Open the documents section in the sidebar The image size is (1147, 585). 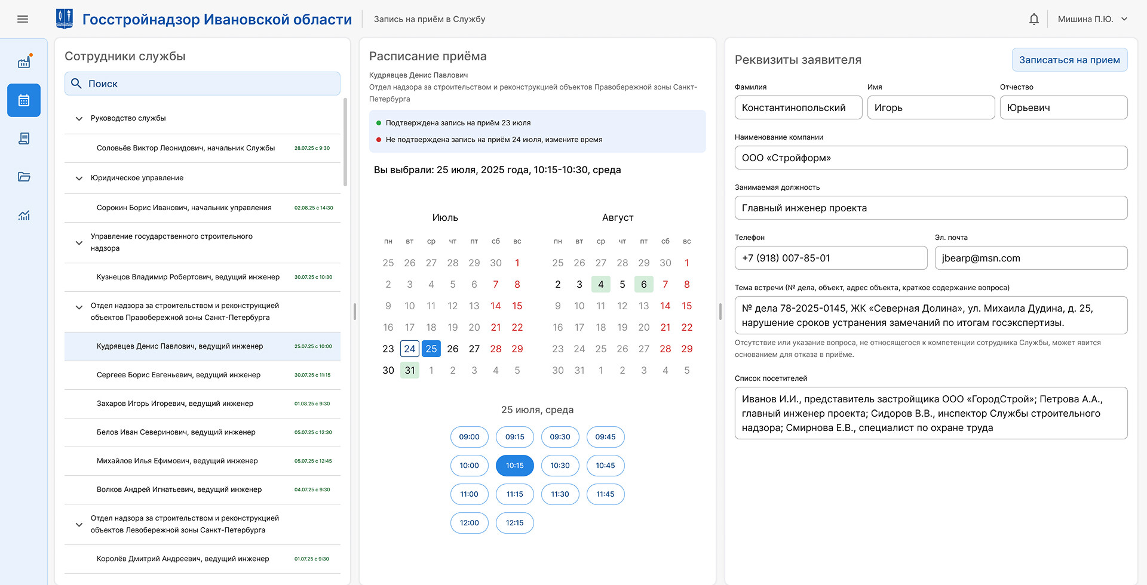tap(24, 138)
